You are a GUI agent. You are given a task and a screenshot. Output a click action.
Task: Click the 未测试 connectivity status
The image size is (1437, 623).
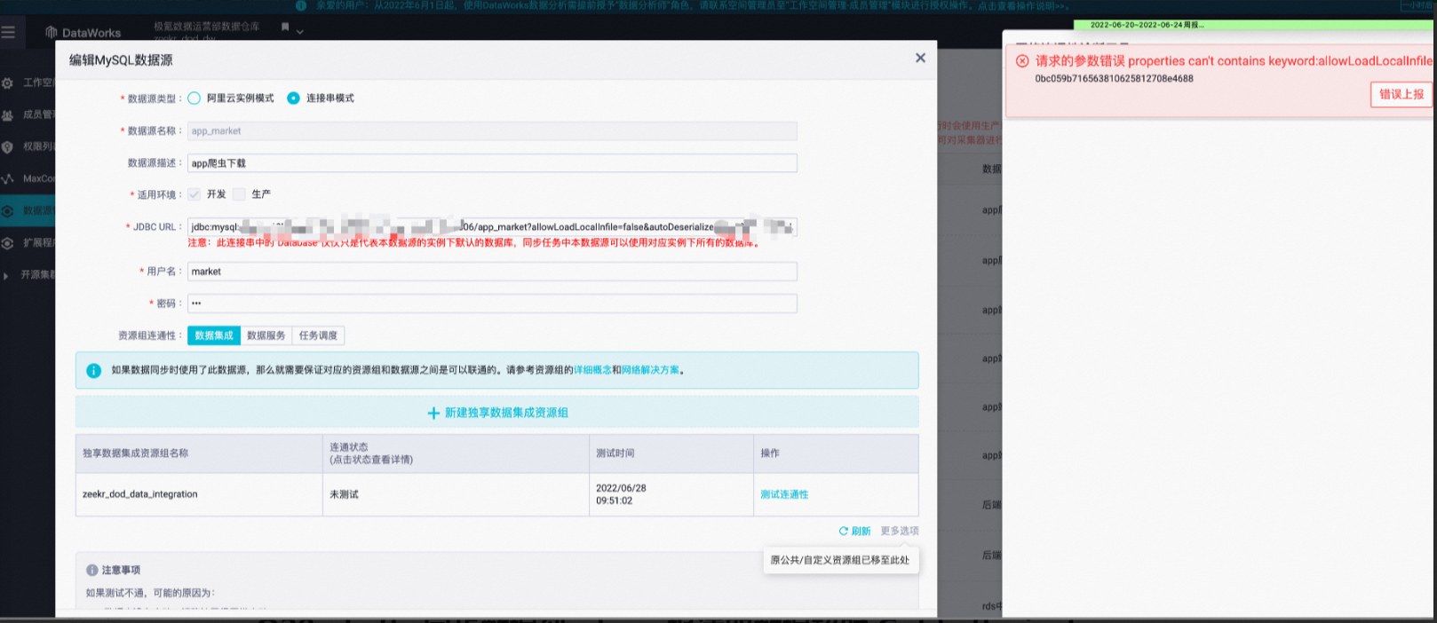tap(345, 494)
